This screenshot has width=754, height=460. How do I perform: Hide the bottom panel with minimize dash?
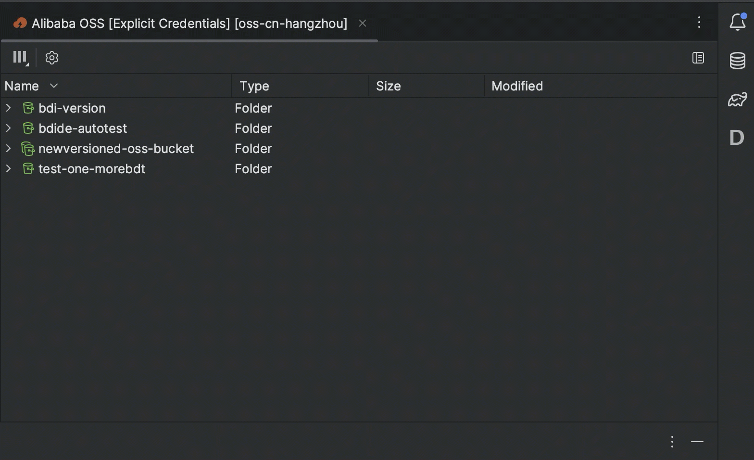pos(697,442)
